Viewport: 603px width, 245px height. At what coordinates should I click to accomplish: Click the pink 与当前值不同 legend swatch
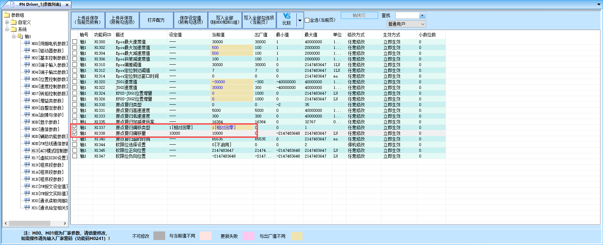pos(206,236)
